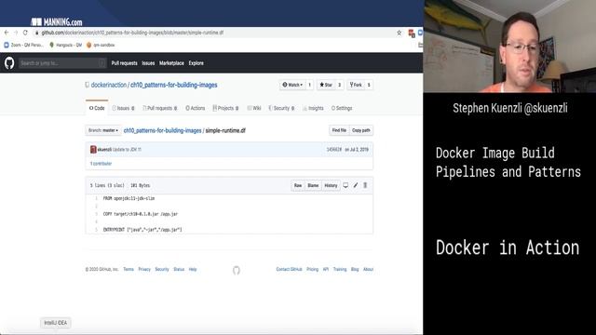Open the Privacy footer link
This screenshot has height=335, width=596.
click(x=144, y=269)
